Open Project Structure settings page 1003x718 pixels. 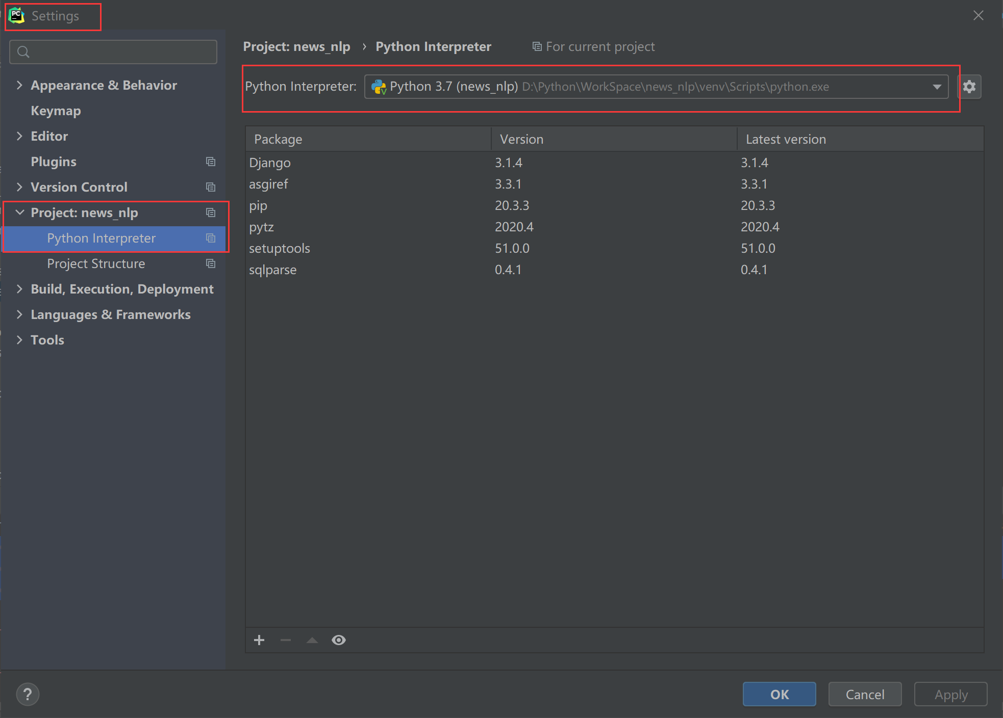[x=96, y=263]
